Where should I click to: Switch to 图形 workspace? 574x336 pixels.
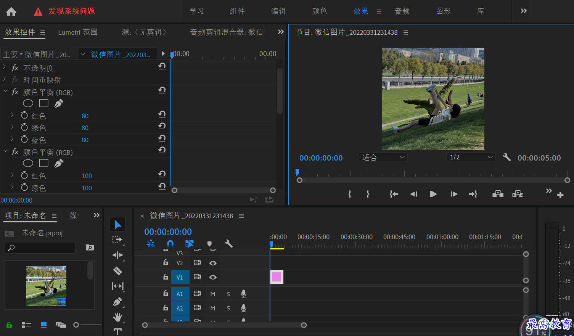[x=444, y=11]
